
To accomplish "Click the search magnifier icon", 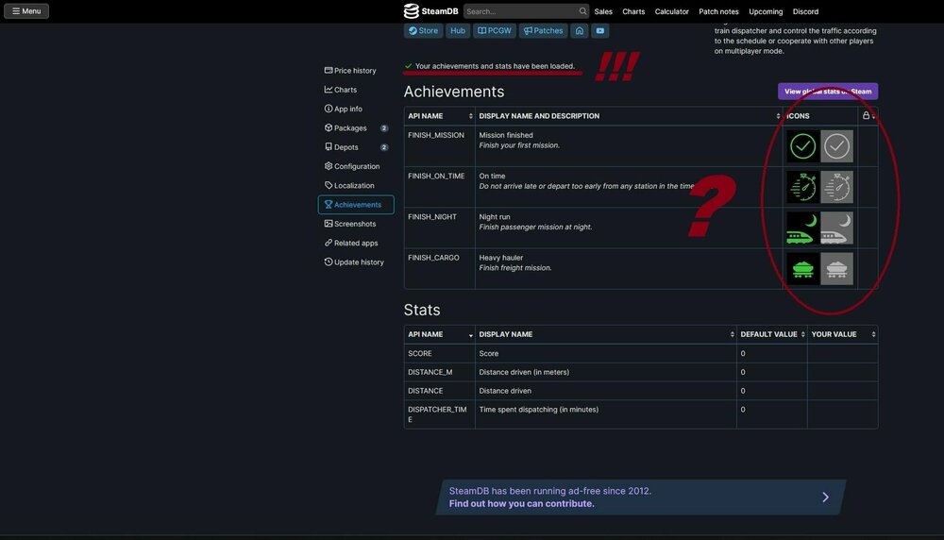I will click(x=582, y=10).
